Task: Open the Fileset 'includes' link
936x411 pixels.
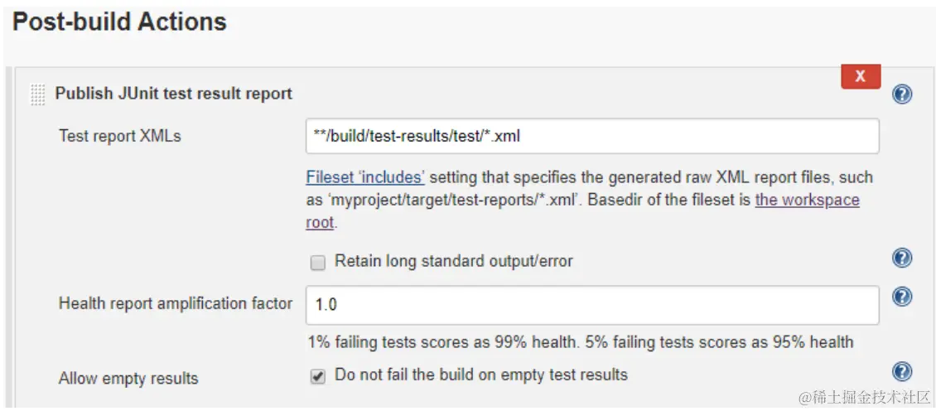Action: [365, 177]
